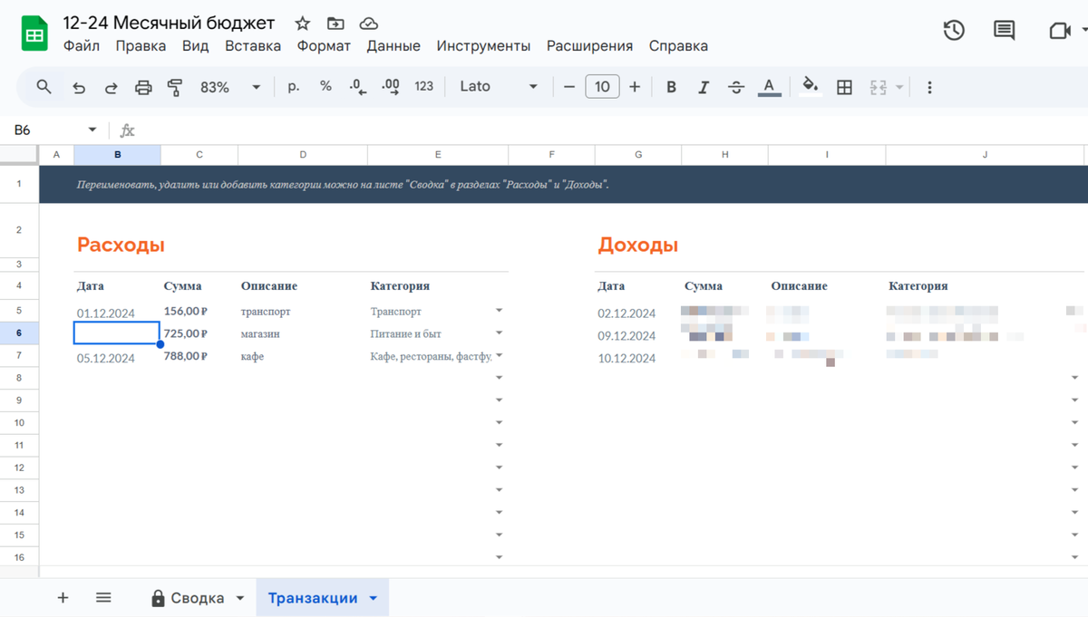The width and height of the screenshot is (1088, 617).
Task: Open the name box dropdown arrow
Action: pos(92,130)
